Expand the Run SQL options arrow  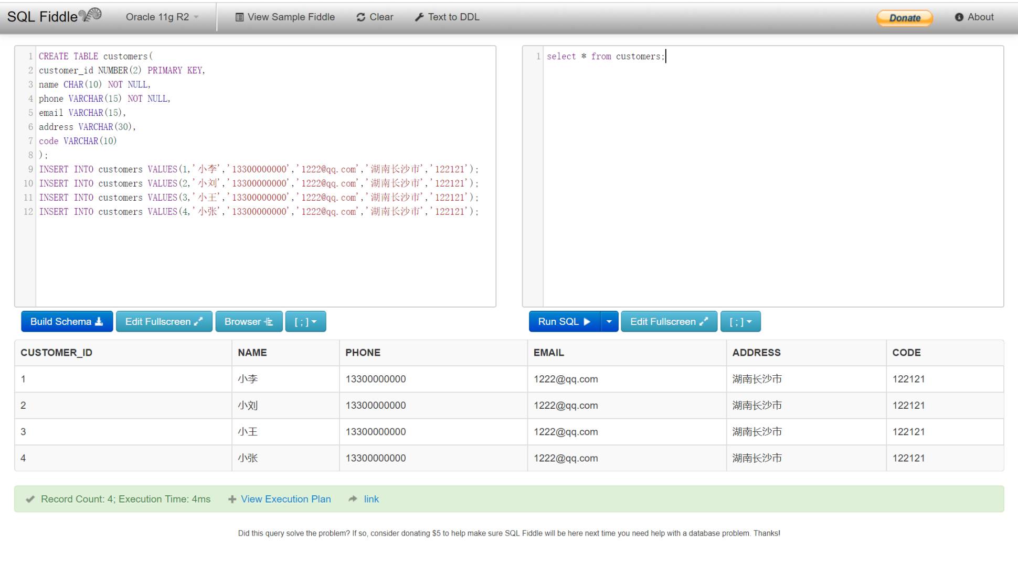(609, 321)
